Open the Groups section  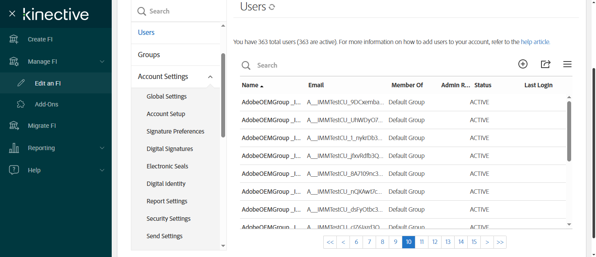pyautogui.click(x=149, y=55)
